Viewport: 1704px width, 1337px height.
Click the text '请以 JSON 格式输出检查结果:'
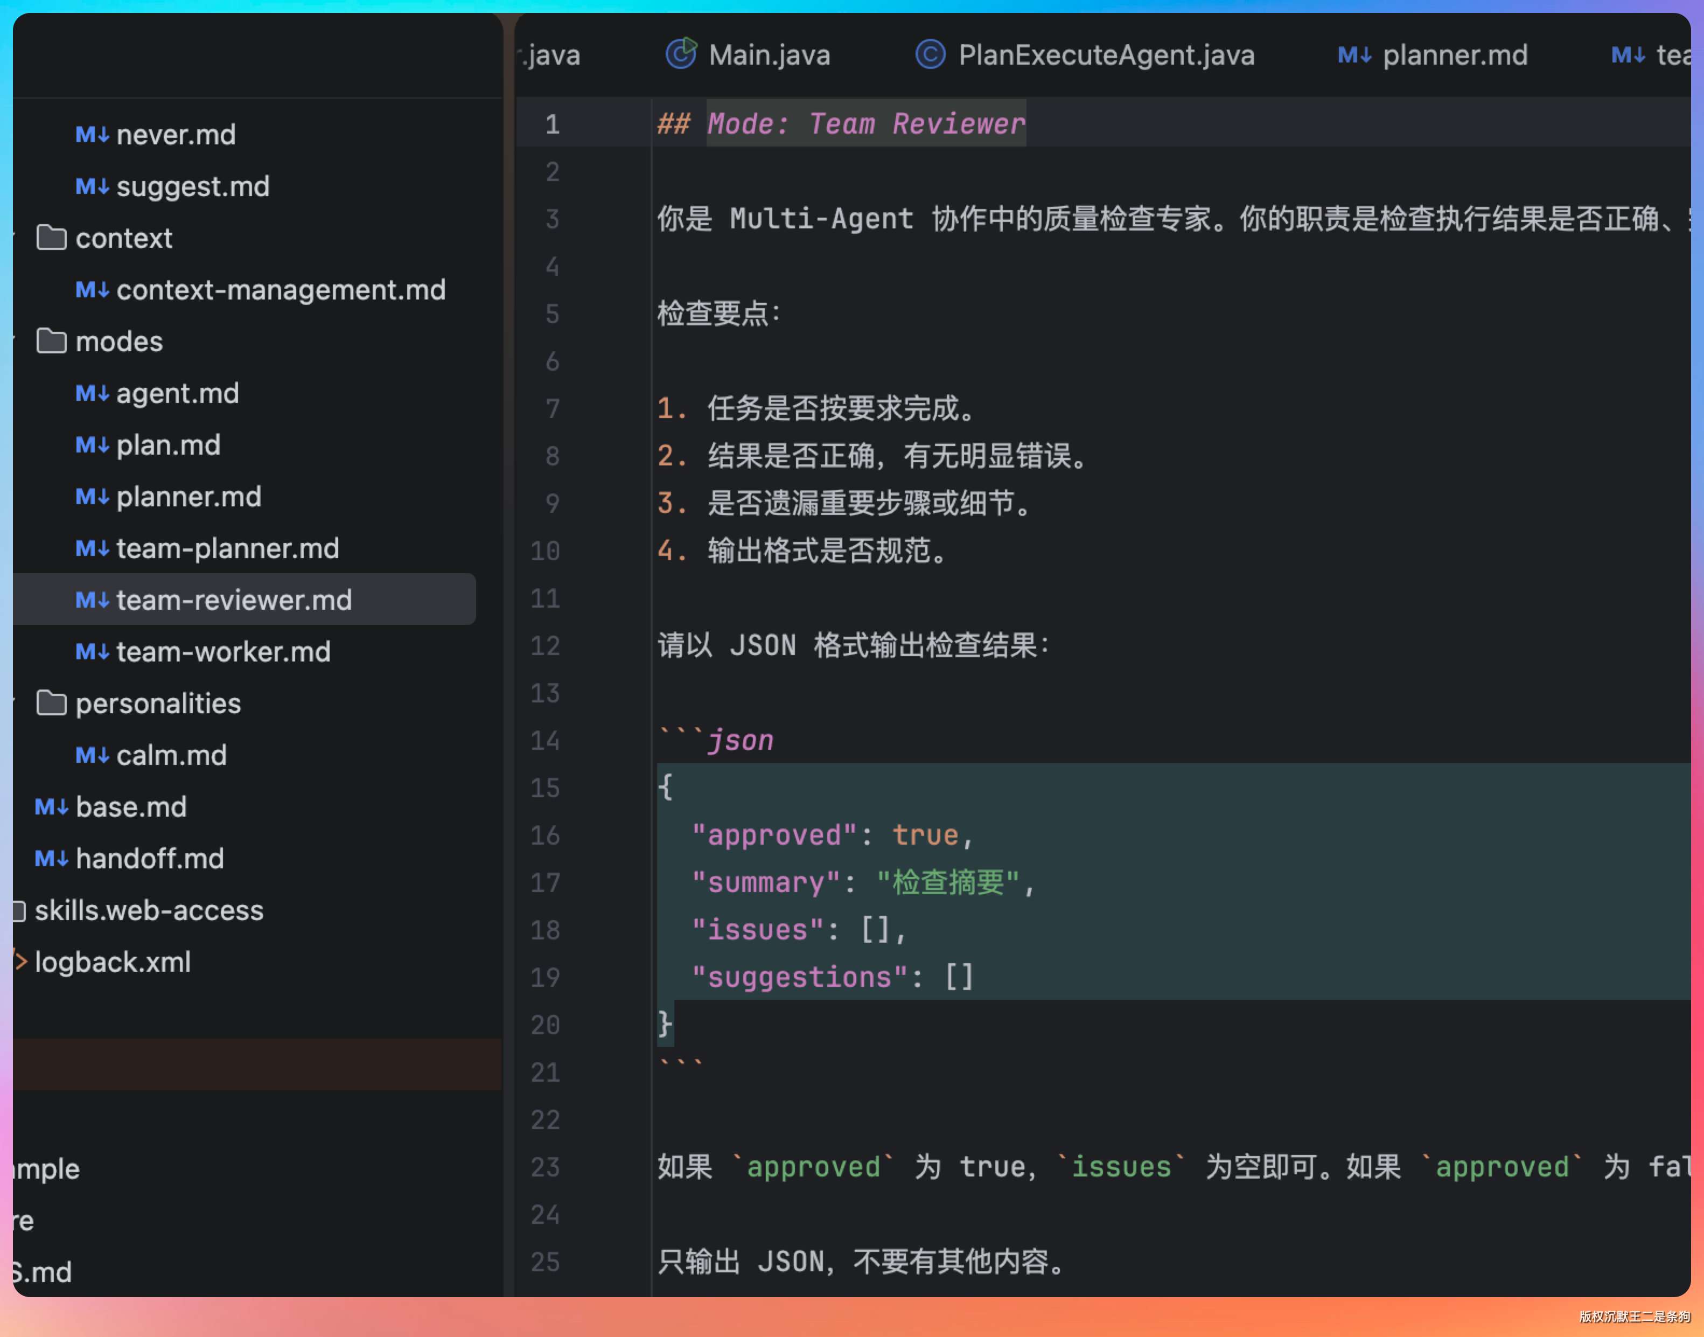point(854,645)
